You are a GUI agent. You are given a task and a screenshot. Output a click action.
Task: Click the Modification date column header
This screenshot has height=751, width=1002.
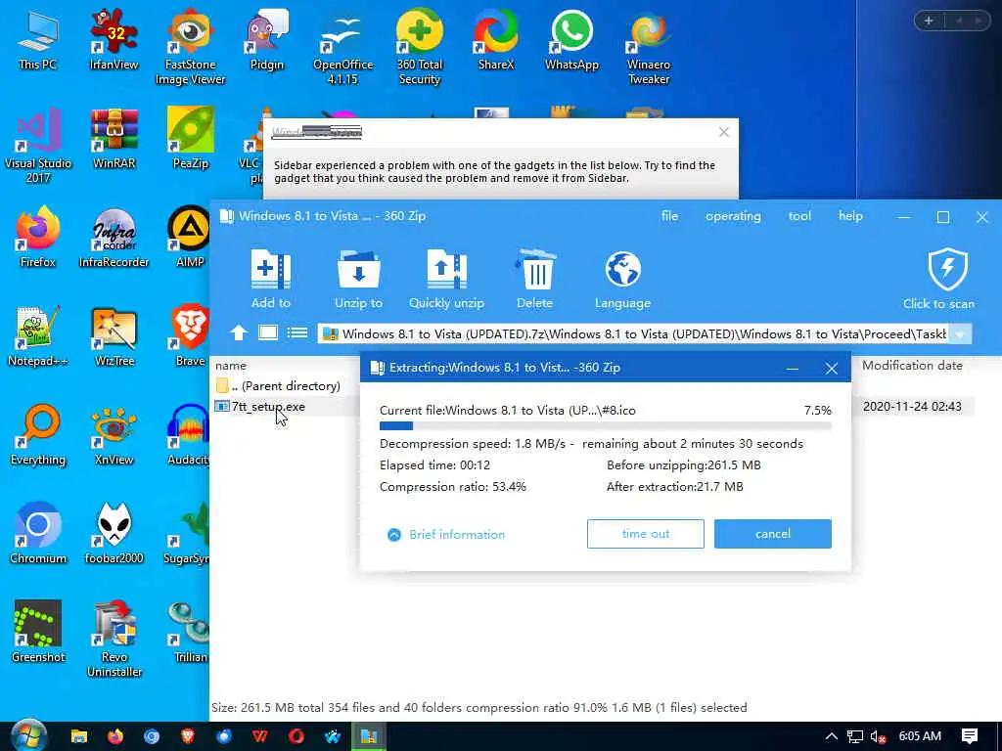click(912, 366)
